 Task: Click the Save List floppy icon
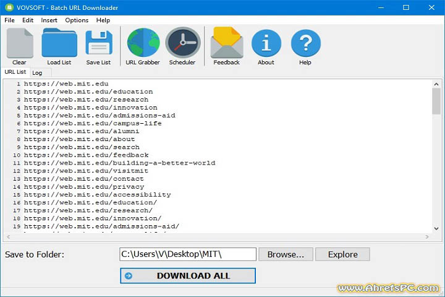(99, 43)
